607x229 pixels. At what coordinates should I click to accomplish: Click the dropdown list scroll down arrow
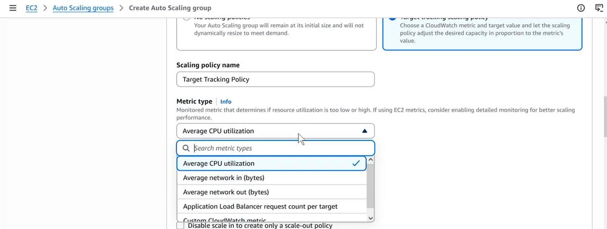tap(371, 218)
